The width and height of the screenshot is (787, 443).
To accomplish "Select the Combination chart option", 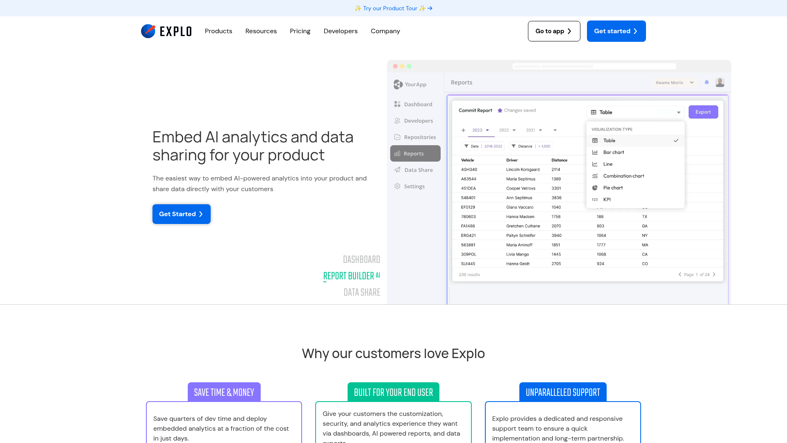I will [623, 176].
